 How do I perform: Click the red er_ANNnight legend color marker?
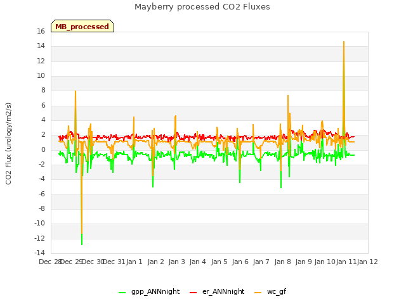click(193, 293)
